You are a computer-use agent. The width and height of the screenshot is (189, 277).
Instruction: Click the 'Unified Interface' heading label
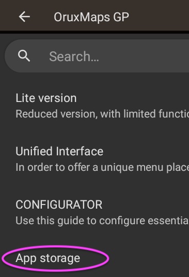(x=59, y=151)
